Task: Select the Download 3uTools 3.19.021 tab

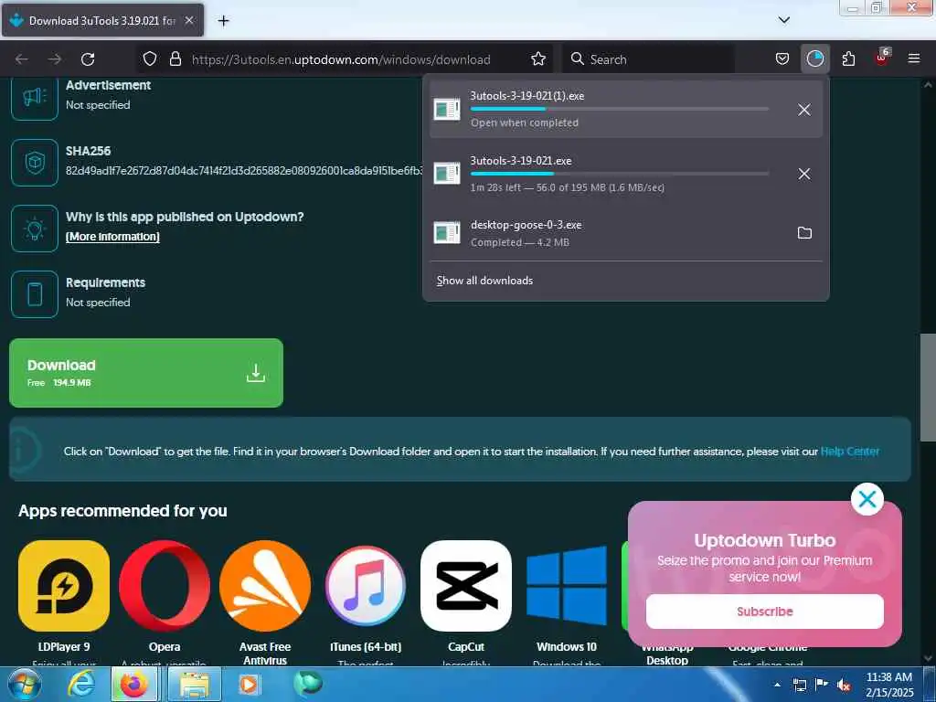Action: [x=102, y=20]
